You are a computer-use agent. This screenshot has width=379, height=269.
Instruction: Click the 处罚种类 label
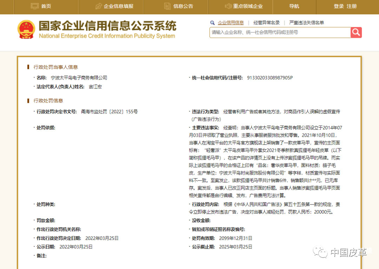tap(46, 204)
